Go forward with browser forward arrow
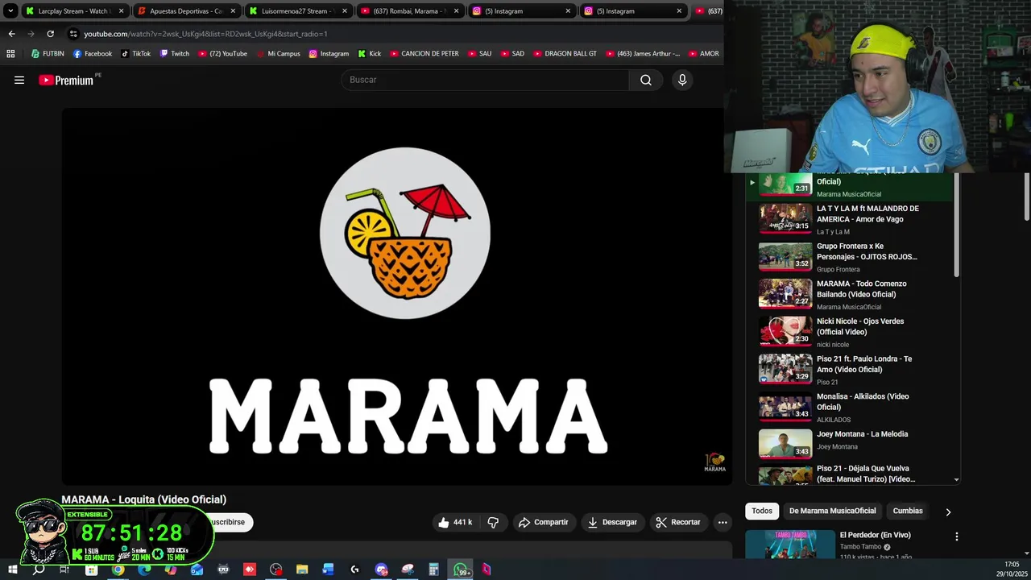 (x=31, y=34)
